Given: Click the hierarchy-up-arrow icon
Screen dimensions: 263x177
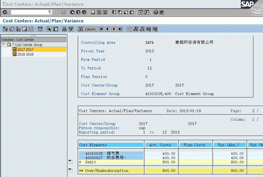Looking at the screenshot, I should tap(136, 29).
